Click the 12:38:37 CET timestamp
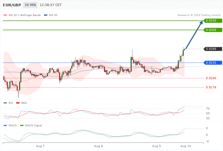The image size is (223, 151). click(x=50, y=5)
